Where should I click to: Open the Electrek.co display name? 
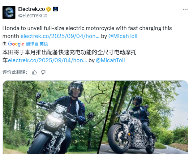pos(31,9)
